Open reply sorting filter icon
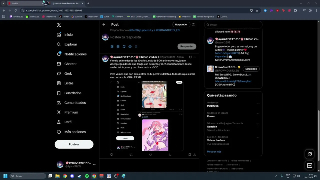This screenshot has height=180, width=320. [193, 24]
